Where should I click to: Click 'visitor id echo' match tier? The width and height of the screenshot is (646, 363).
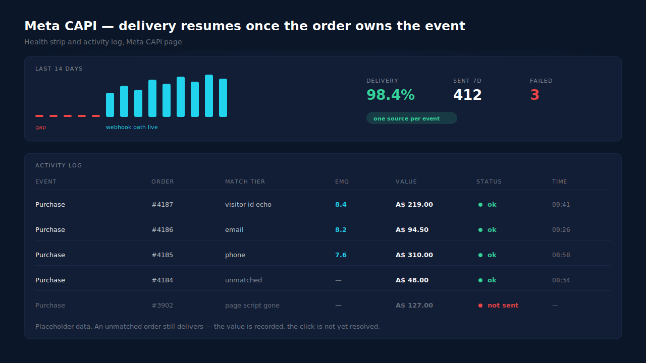pos(248,204)
